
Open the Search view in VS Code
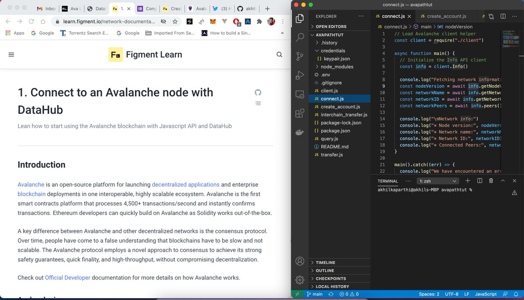300,37
